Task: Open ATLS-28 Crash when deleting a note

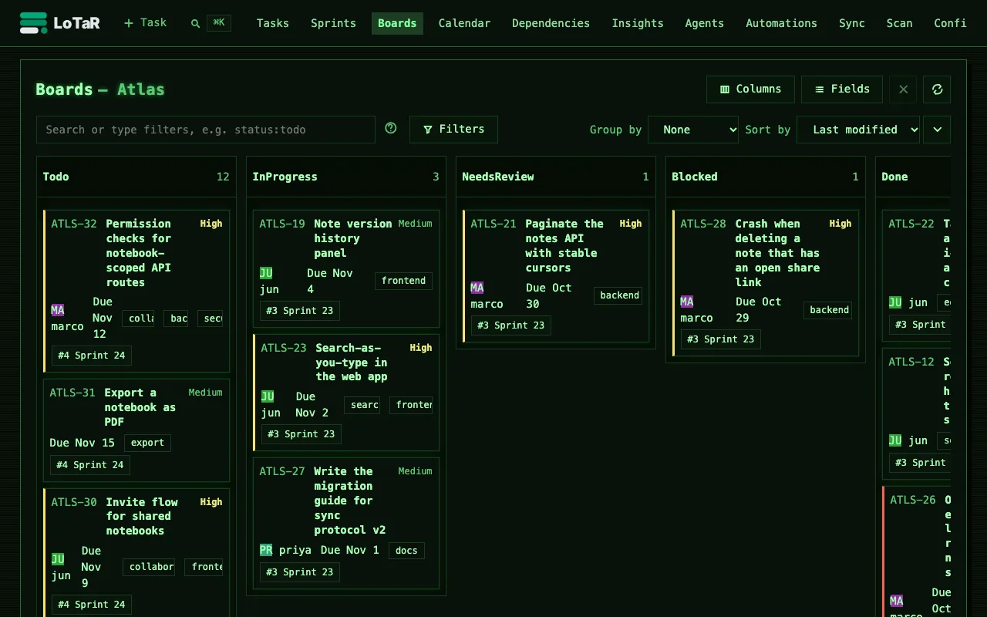Action: click(x=766, y=283)
